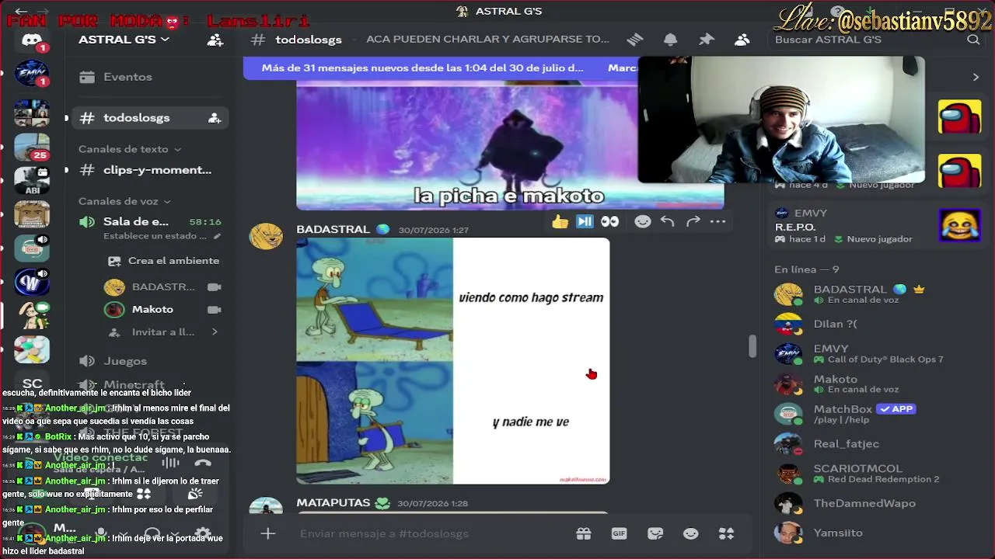
Task: React with thumbs up emoji
Action: pos(560,222)
